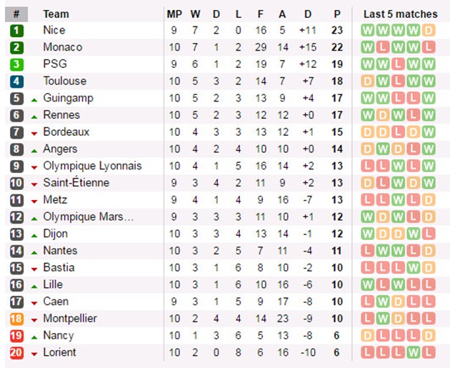Click Lorient's only win result badge
The image size is (450, 368).
(x=414, y=352)
